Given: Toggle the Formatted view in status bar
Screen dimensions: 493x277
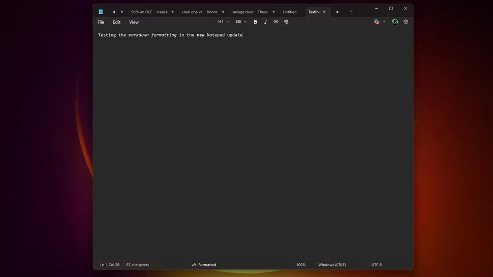Looking at the screenshot, I should click(x=204, y=265).
